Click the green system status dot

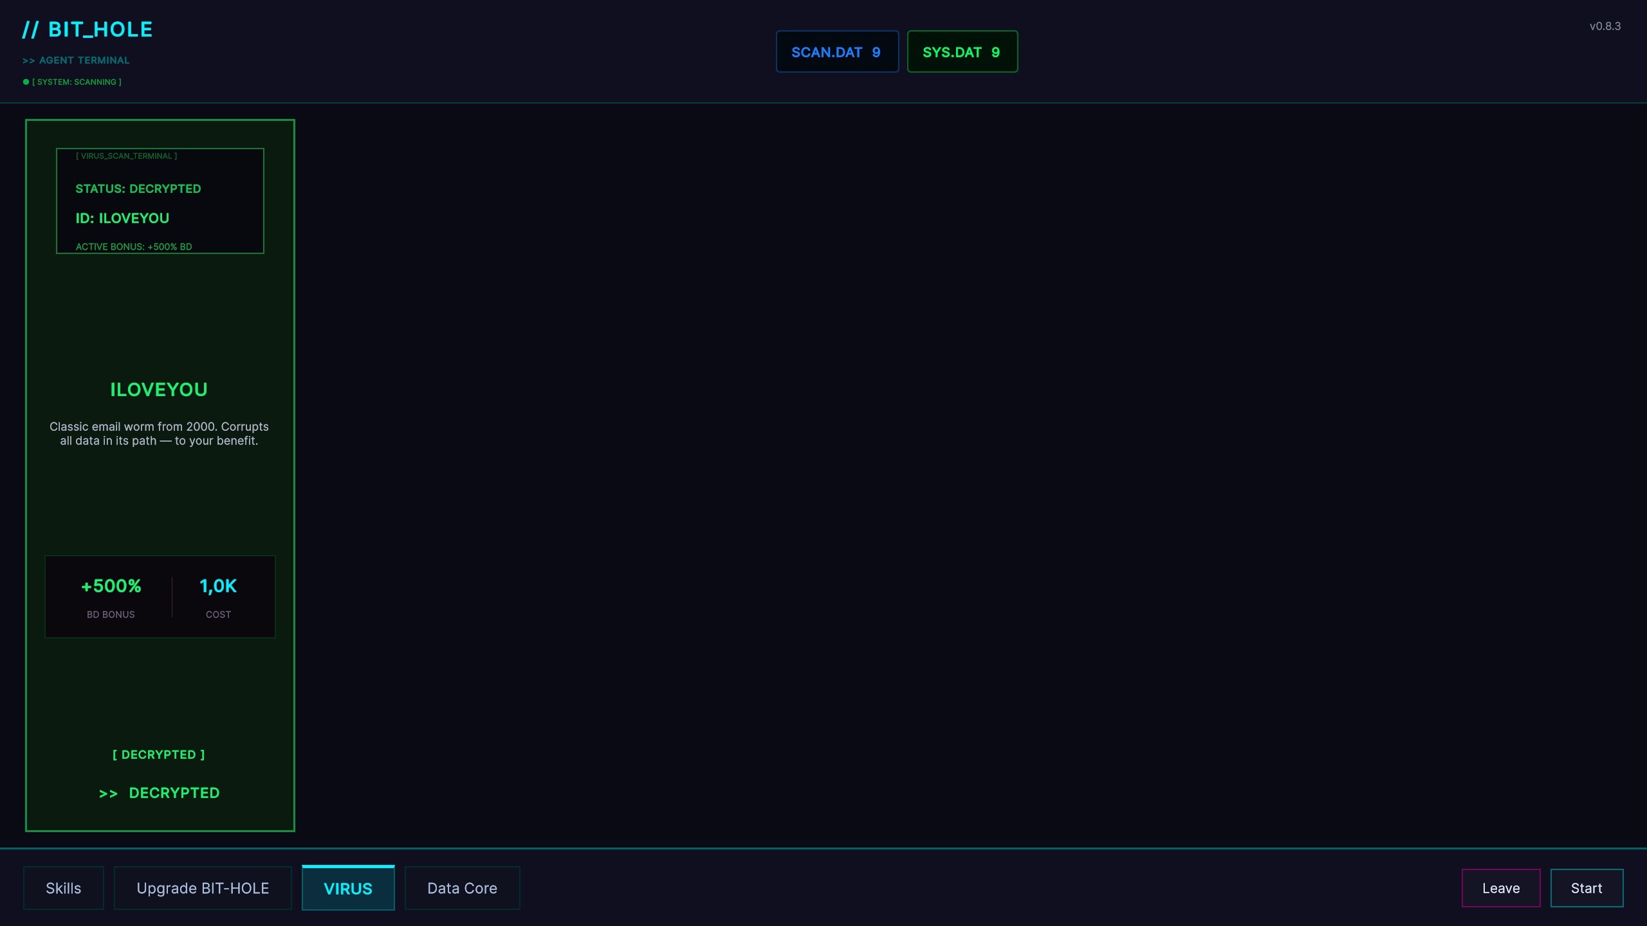click(26, 82)
